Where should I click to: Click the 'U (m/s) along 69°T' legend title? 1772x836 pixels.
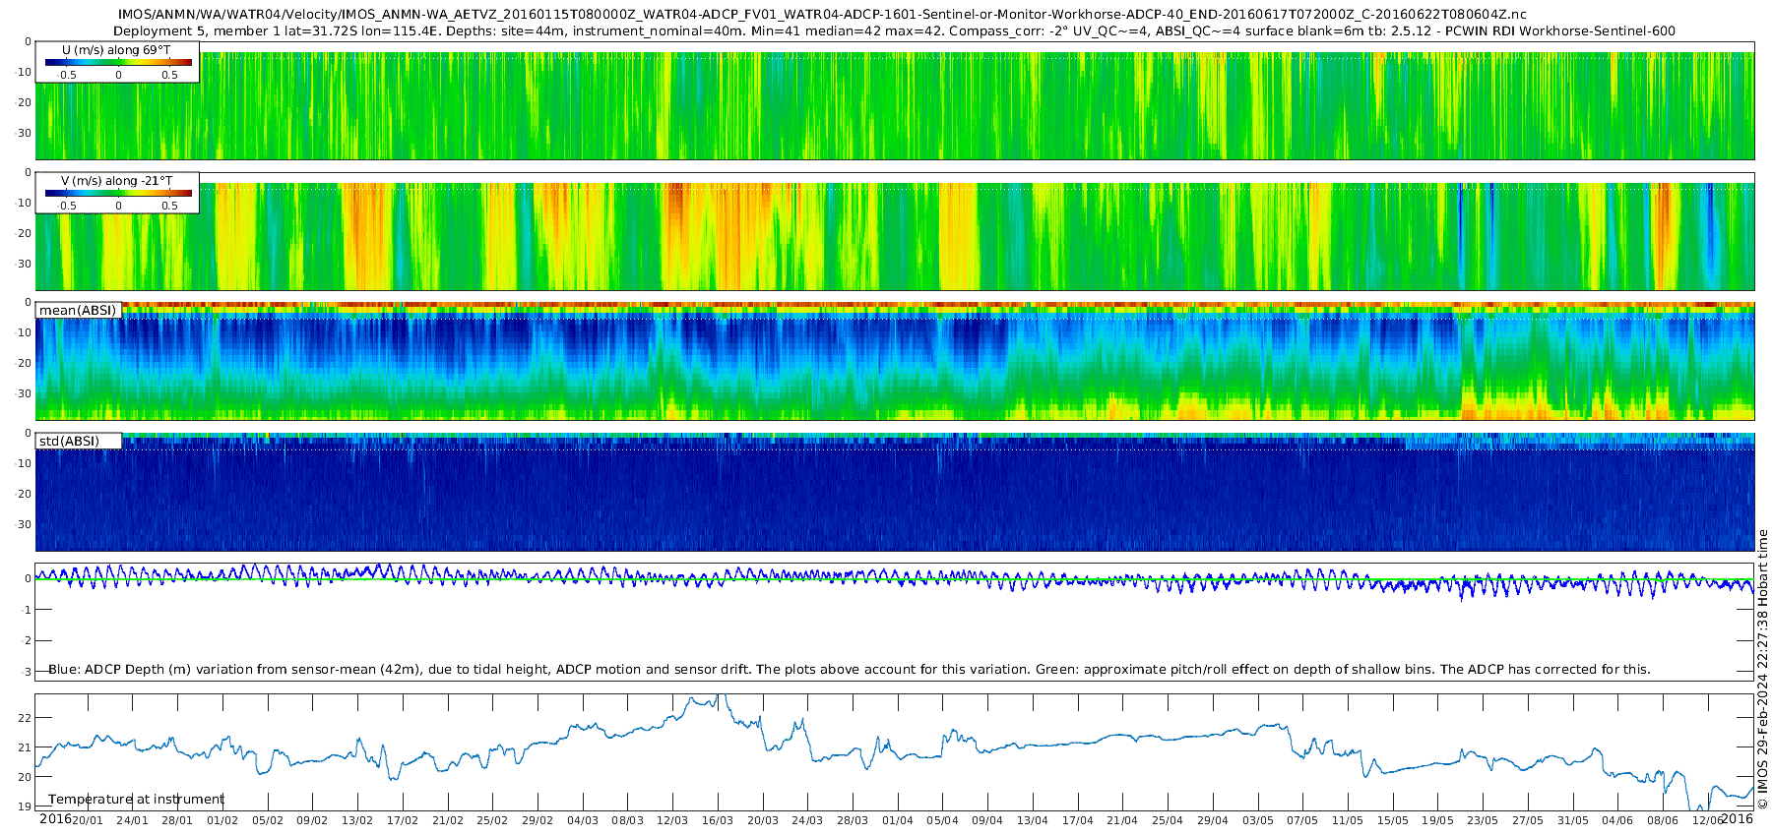pos(116,50)
